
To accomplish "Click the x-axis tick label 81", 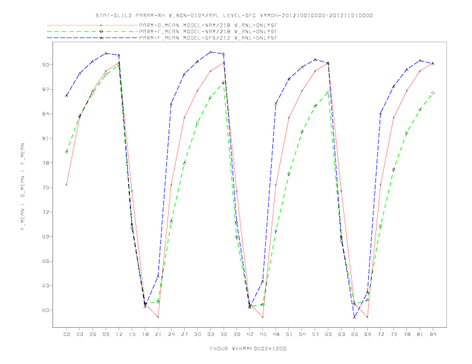I will (x=420, y=334).
